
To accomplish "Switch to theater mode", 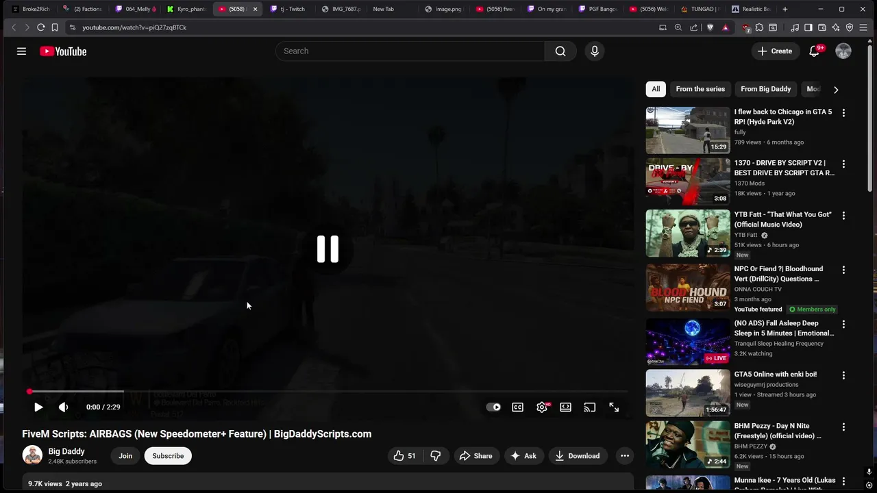I will (566, 407).
